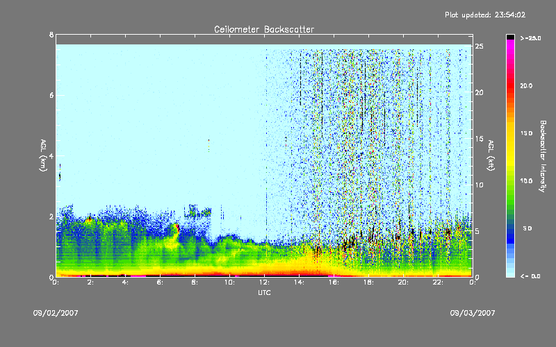Viewport: 556px width, 347px height.
Task: Click the '12:' hour label on the time axis
Action: pos(264,282)
